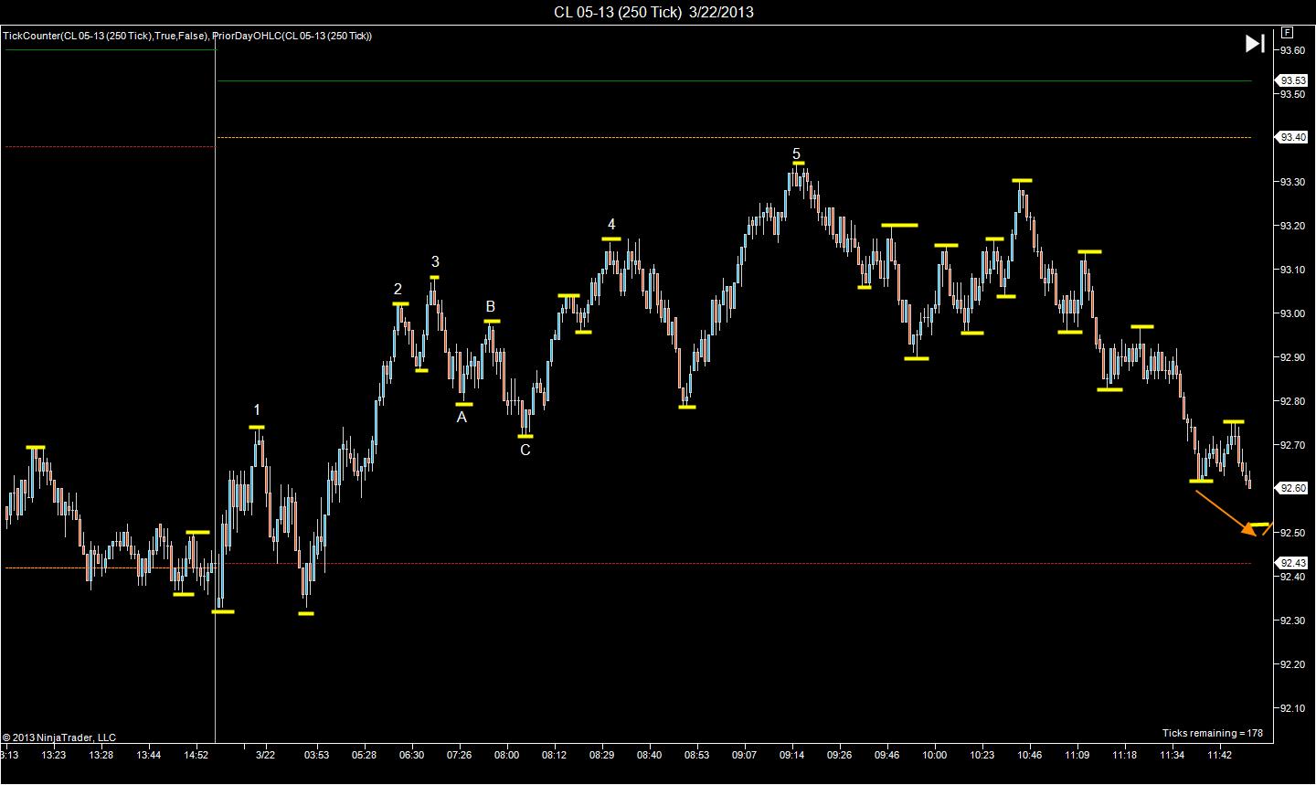Click the 07:26 time axis label
Screen dimensions: 1316x785
459,755
